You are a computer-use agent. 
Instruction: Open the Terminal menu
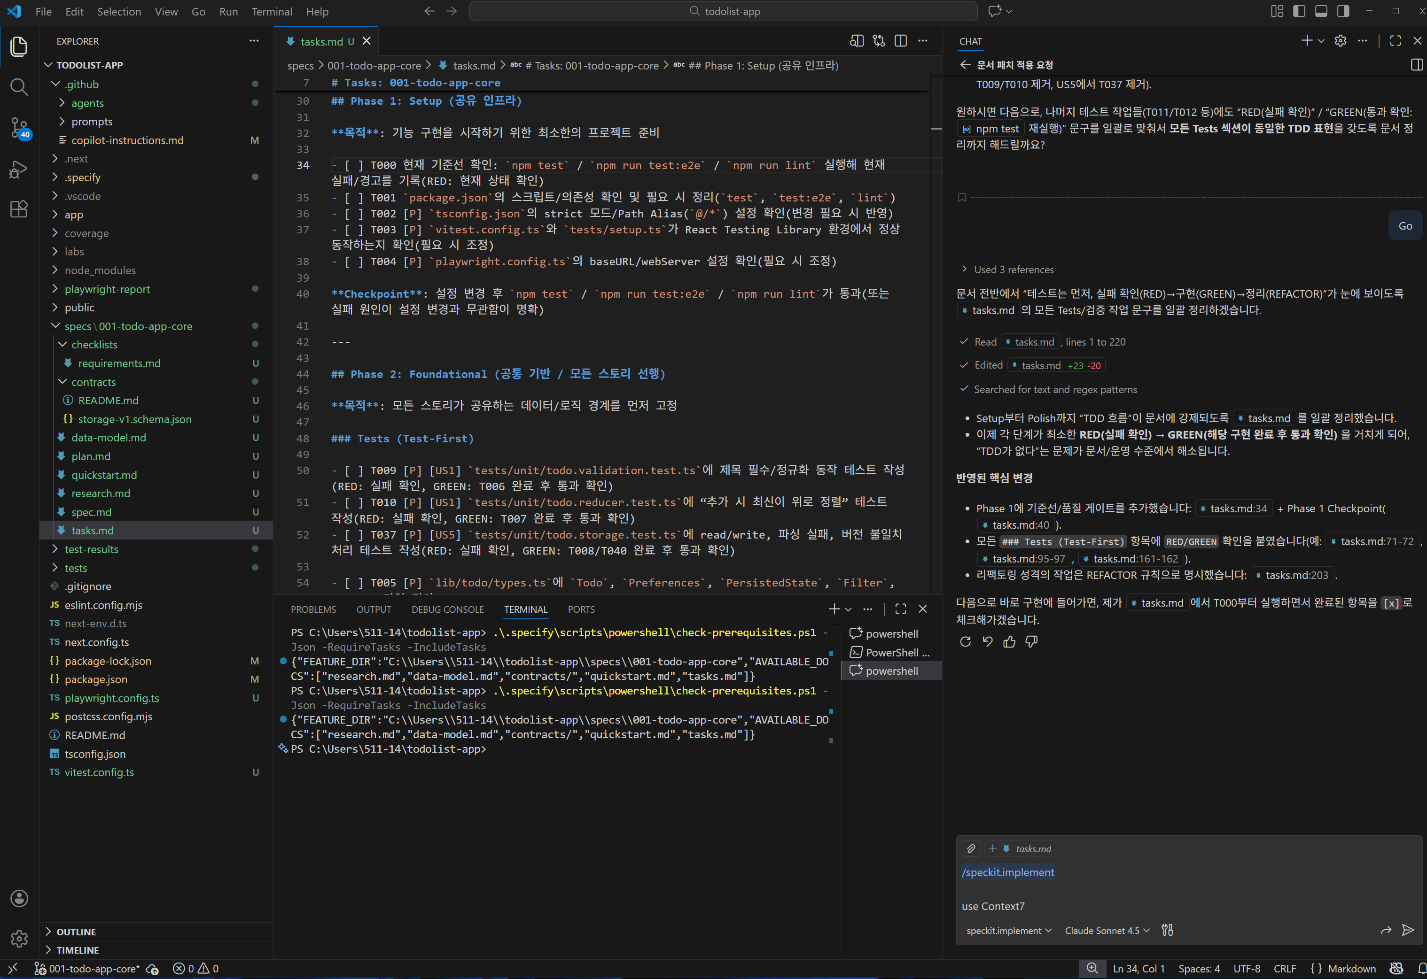(x=272, y=11)
